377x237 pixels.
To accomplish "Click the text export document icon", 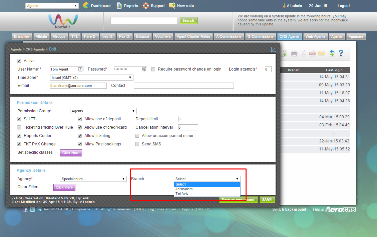I will [303, 53].
